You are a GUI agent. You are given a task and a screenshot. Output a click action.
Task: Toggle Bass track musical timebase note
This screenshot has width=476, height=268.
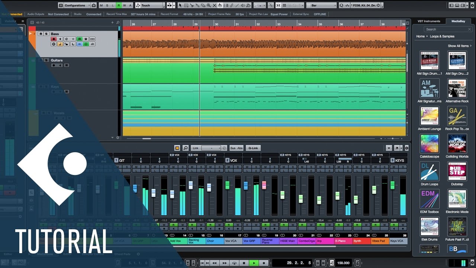[60, 44]
